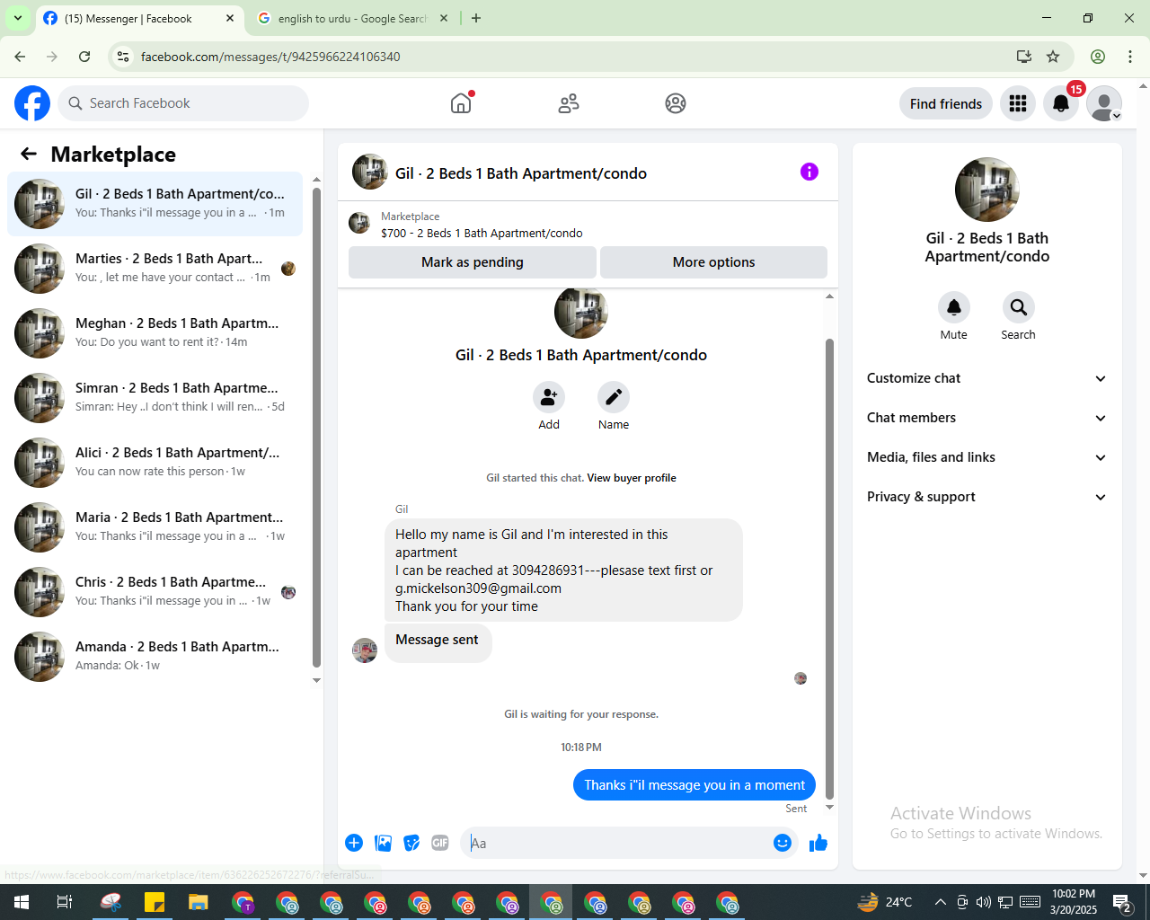1150x920 pixels.
Task: Go to Home feed icon
Action: coord(461,103)
